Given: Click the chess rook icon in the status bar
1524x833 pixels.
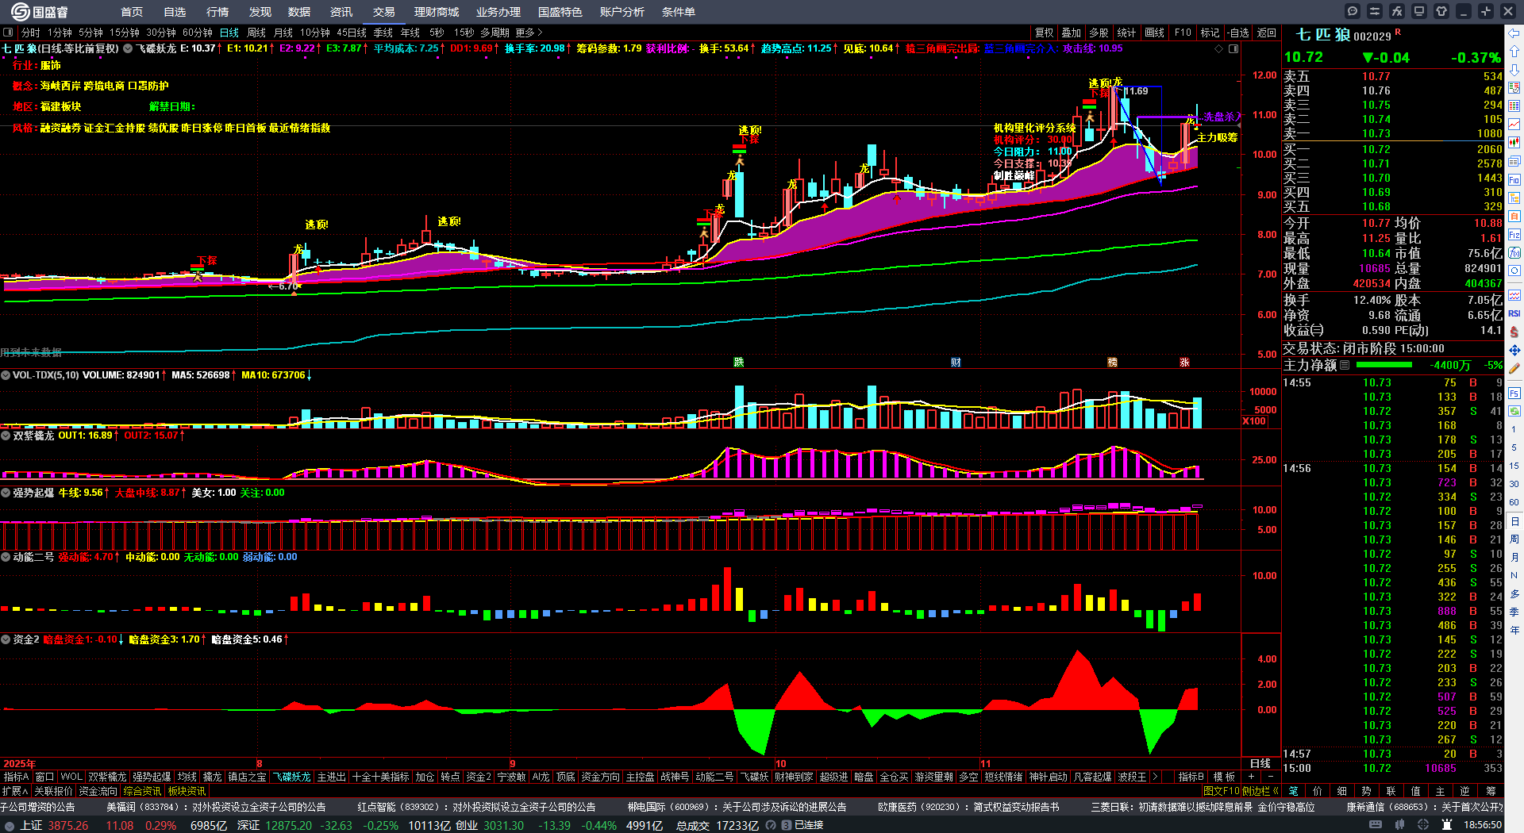Looking at the screenshot, I should [x=1447, y=825].
